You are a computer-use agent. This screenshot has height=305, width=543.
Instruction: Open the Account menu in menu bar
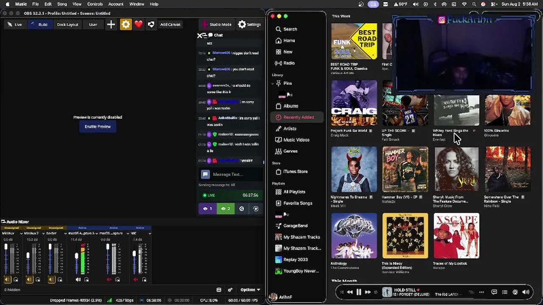[x=116, y=4]
